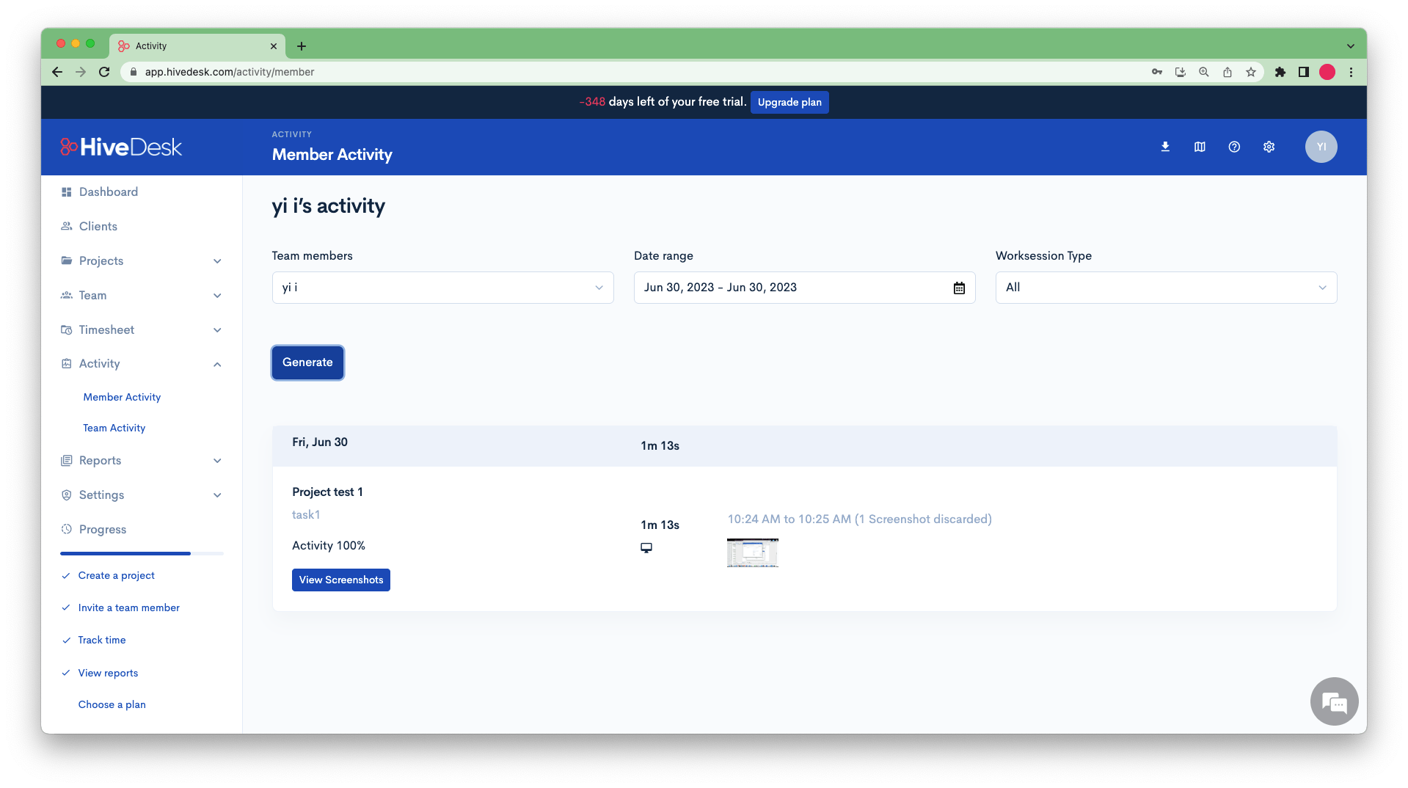The width and height of the screenshot is (1408, 788).
Task: Expand the Projects sidebar section
Action: 217,260
